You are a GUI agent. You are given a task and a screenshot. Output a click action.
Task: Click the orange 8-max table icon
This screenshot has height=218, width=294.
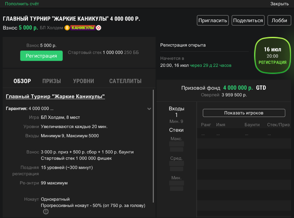pyautogui.click(x=67, y=28)
